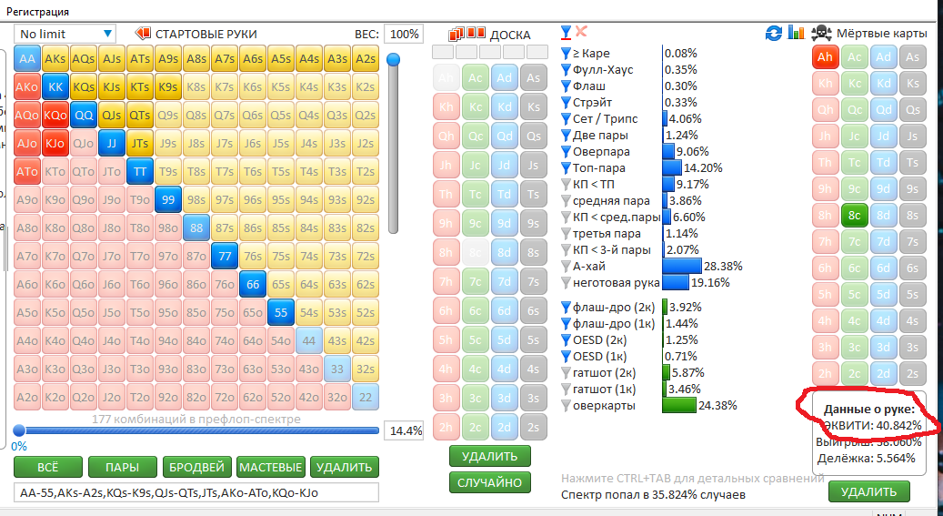Click the red cards icon beside Стартовые руки

point(143,34)
